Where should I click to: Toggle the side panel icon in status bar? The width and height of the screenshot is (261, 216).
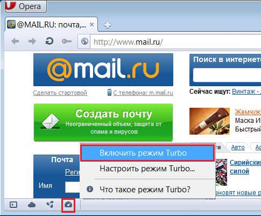(13, 205)
